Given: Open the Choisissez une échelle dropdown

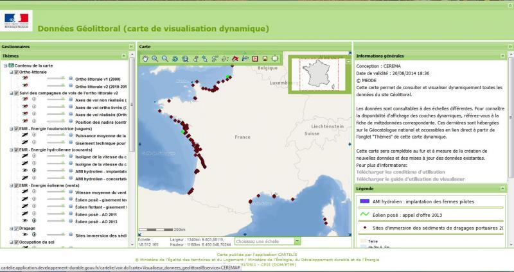Looking at the screenshot, I should (x=297, y=241).
